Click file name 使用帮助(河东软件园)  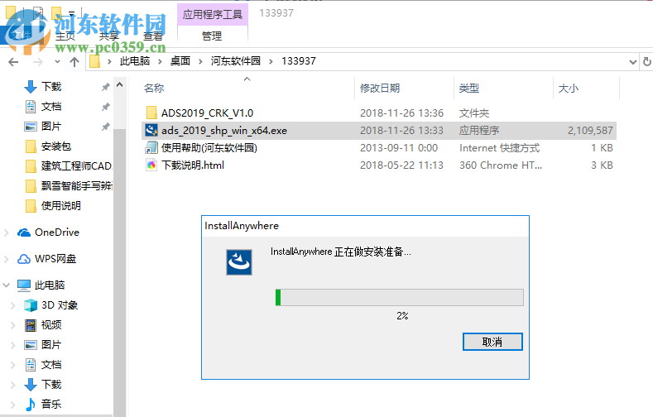point(209,148)
